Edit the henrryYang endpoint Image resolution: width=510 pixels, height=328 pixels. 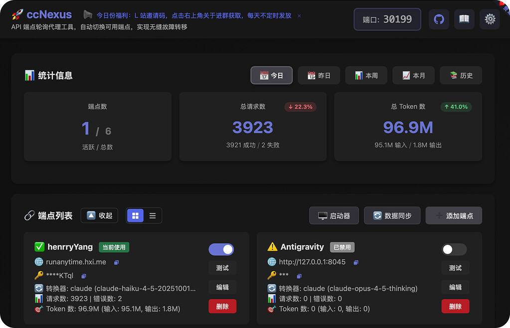[x=222, y=287]
